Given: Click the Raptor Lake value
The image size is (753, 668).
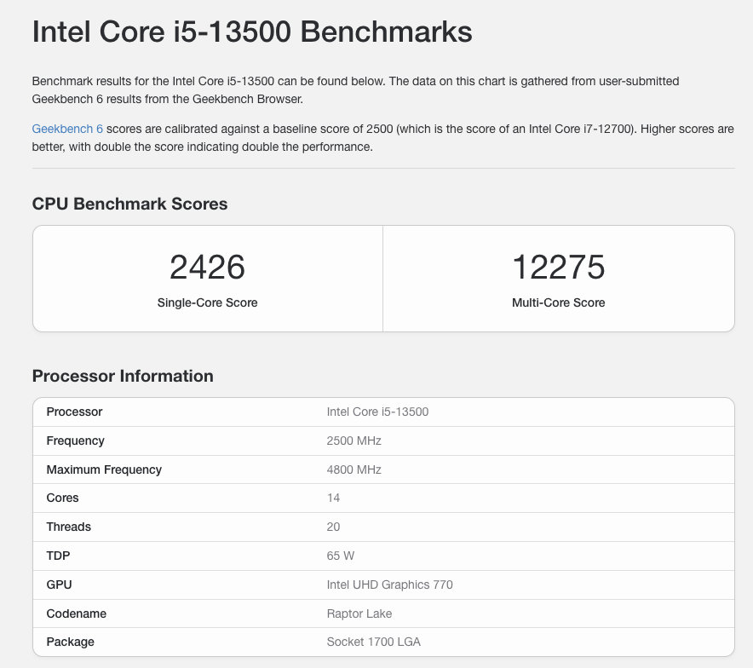Looking at the screenshot, I should coord(359,613).
